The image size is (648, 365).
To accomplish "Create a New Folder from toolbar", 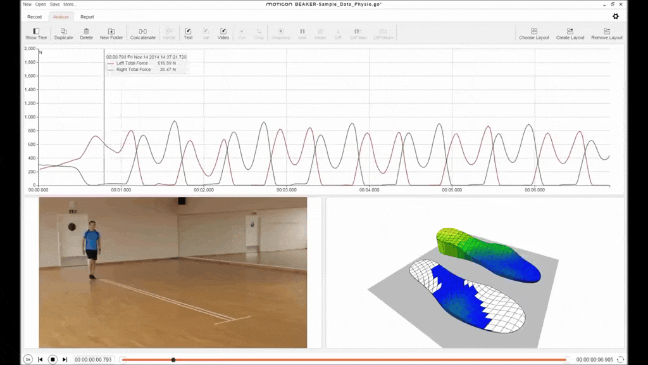I will 111,32.
